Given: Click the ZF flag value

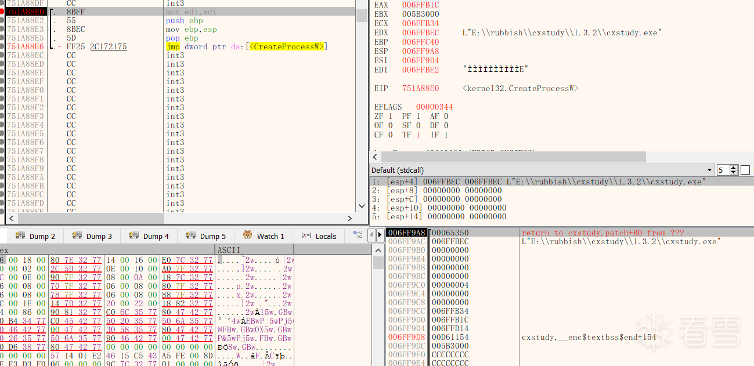Looking at the screenshot, I should [391, 116].
